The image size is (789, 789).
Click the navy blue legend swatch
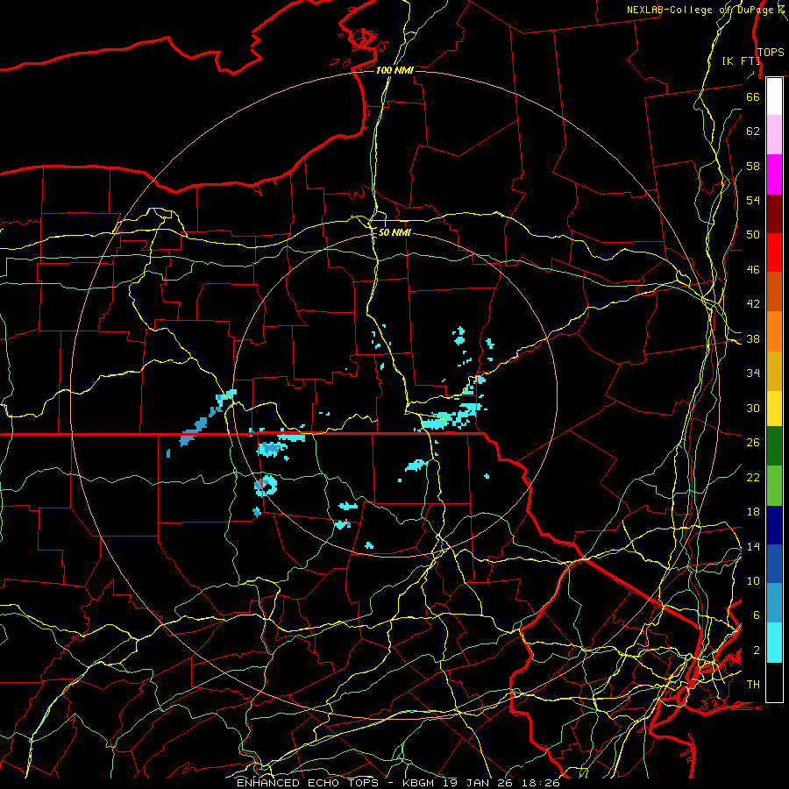(x=774, y=525)
